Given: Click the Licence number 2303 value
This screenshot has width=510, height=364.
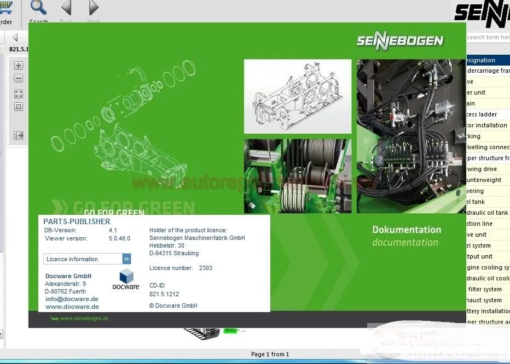Looking at the screenshot, I should 206,268.
